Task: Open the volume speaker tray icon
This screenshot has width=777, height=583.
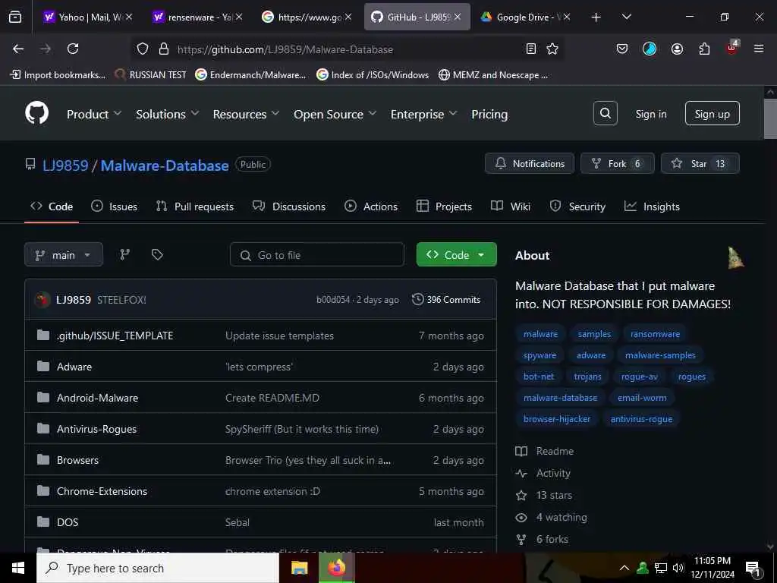Action: [678, 568]
